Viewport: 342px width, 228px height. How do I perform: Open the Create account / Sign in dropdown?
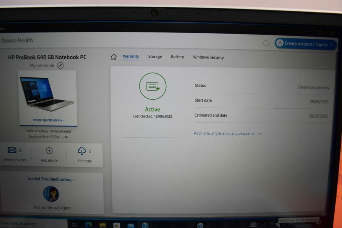(x=305, y=44)
